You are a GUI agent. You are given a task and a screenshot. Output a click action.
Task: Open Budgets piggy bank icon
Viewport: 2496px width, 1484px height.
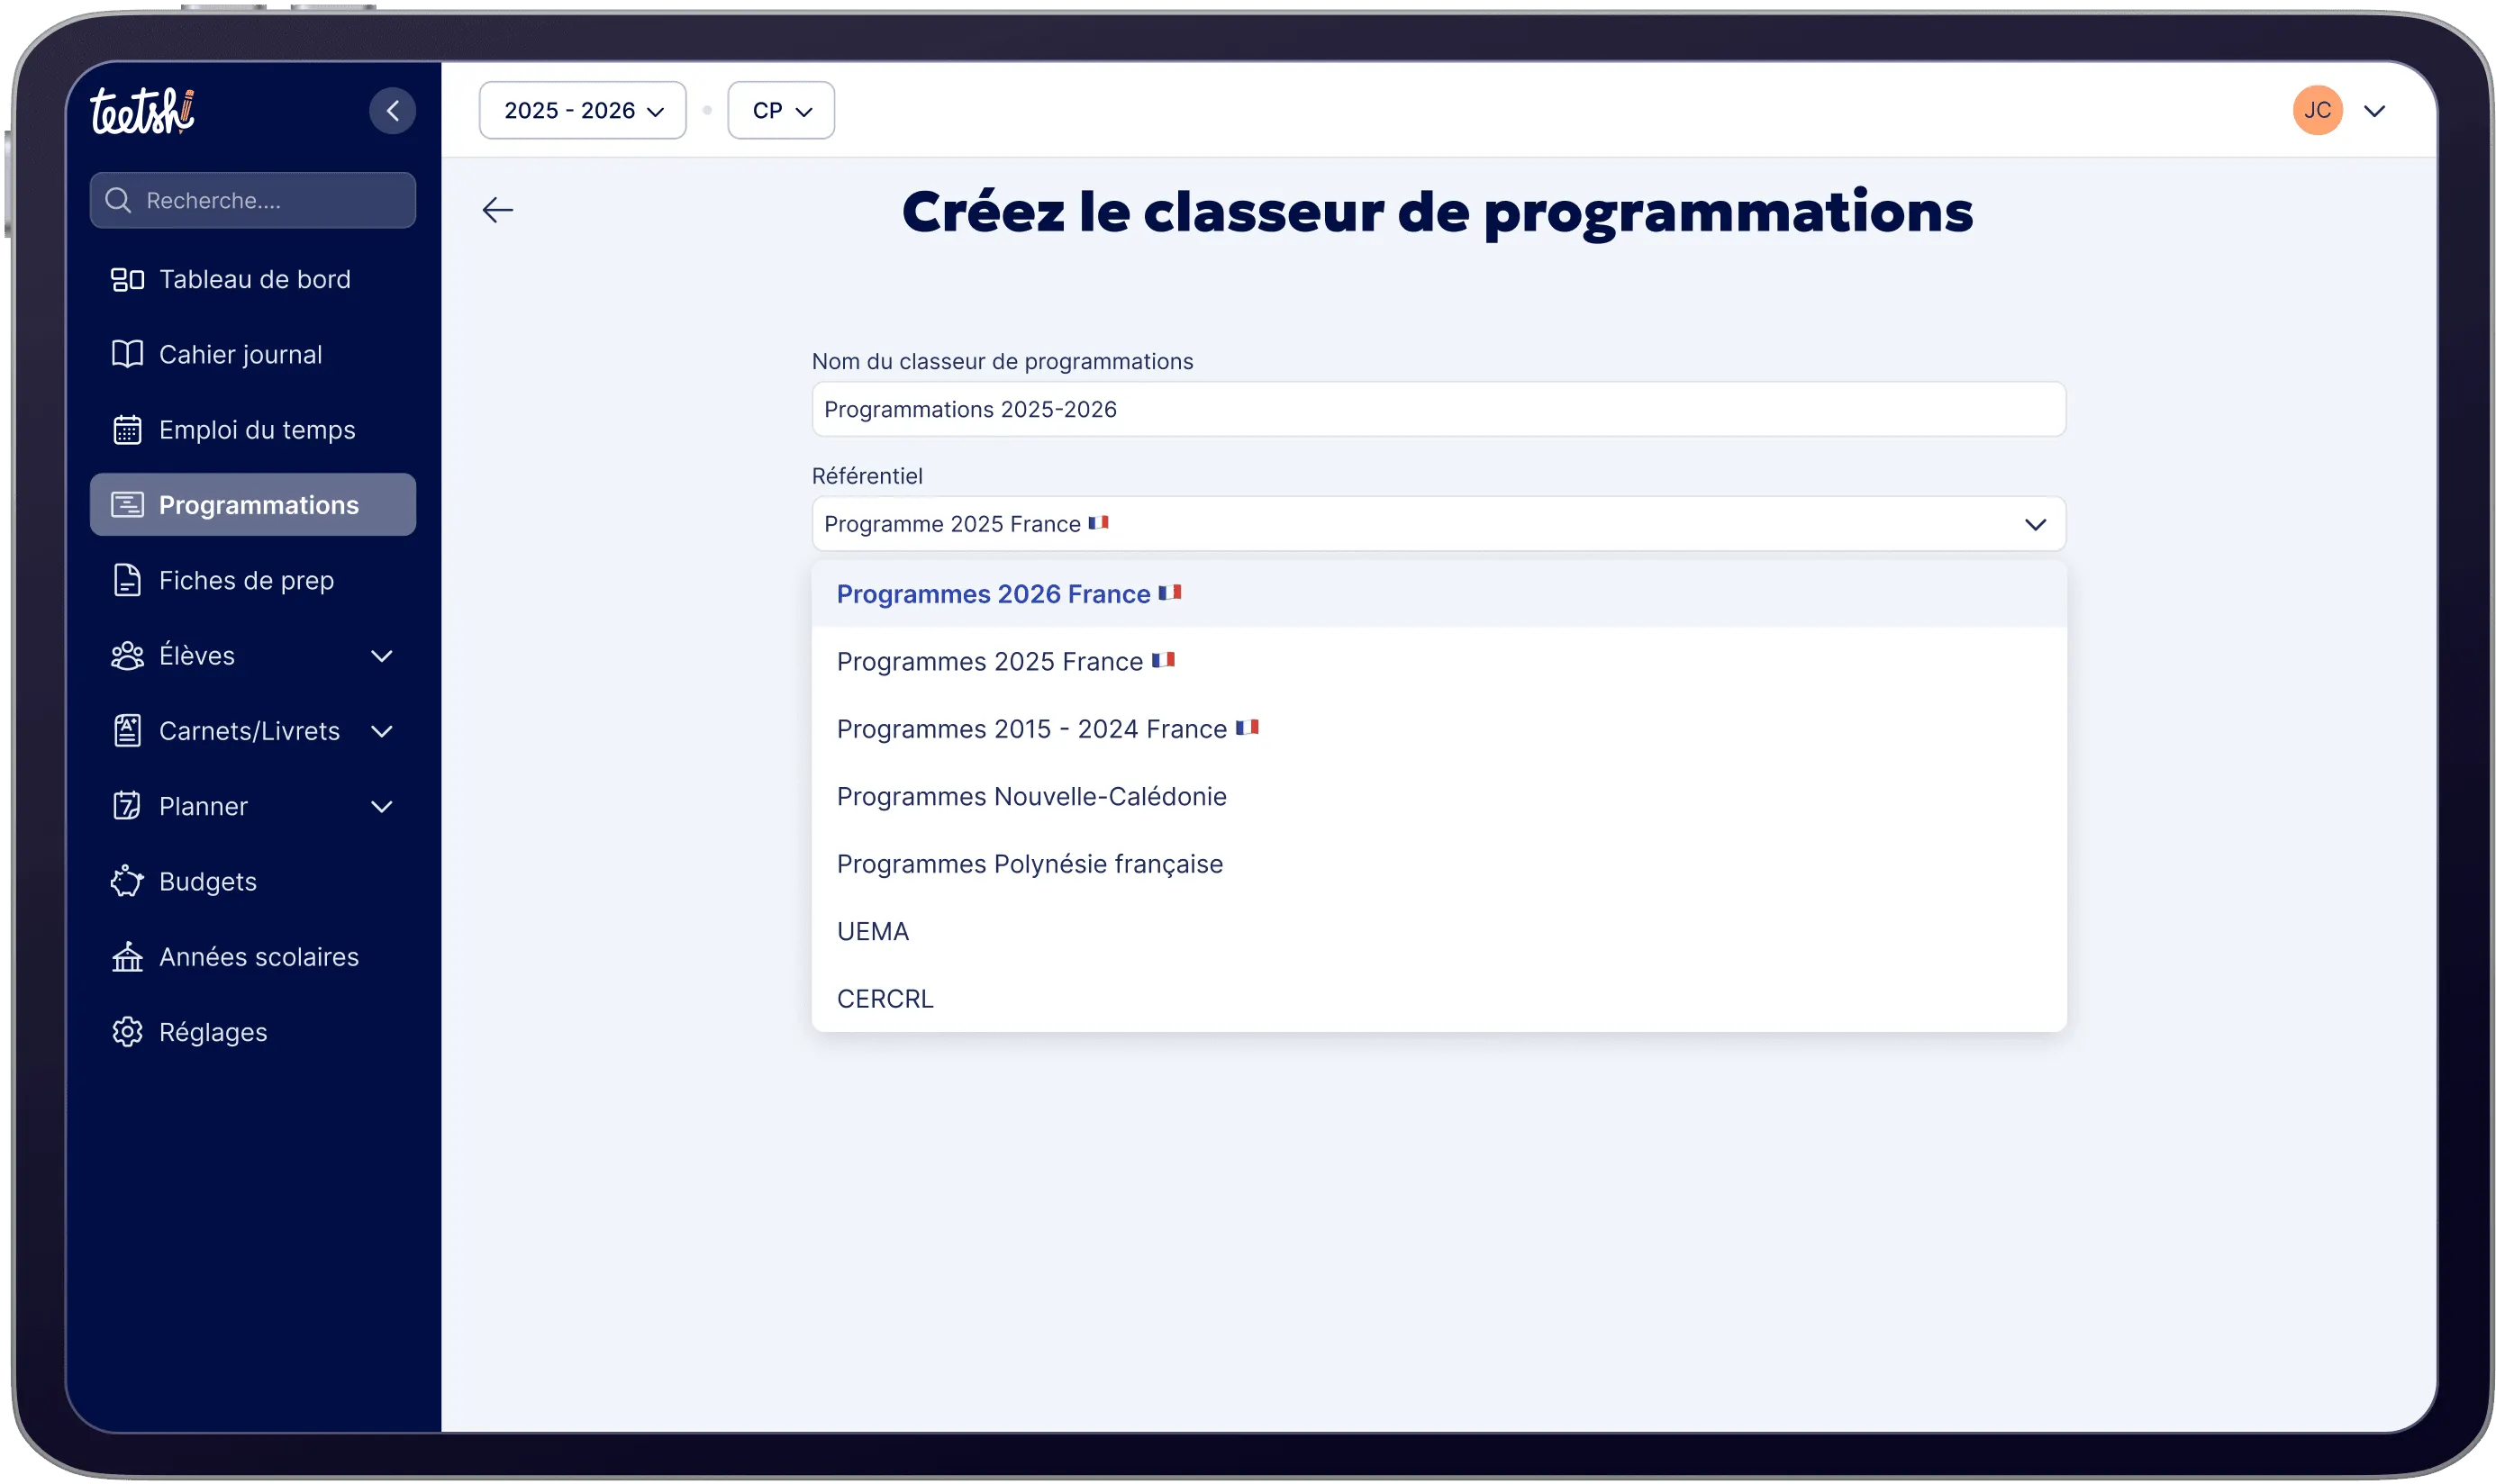(127, 881)
